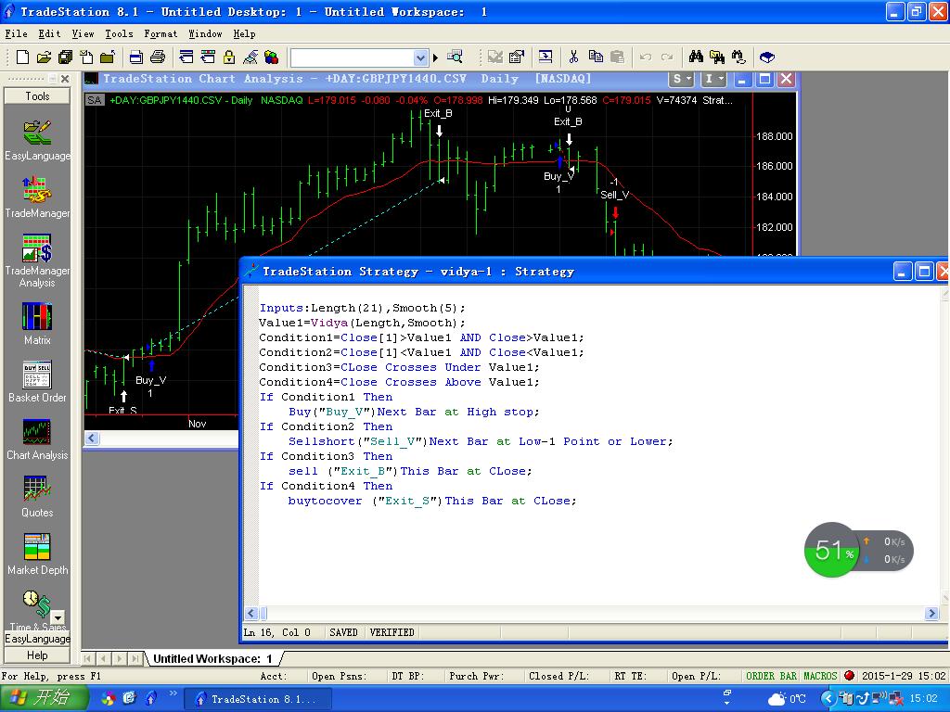Click the Save all windows icon
950x712 pixels.
coord(66,57)
